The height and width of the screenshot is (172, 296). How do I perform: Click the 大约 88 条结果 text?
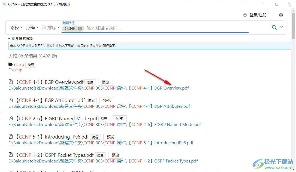[x=33, y=56]
